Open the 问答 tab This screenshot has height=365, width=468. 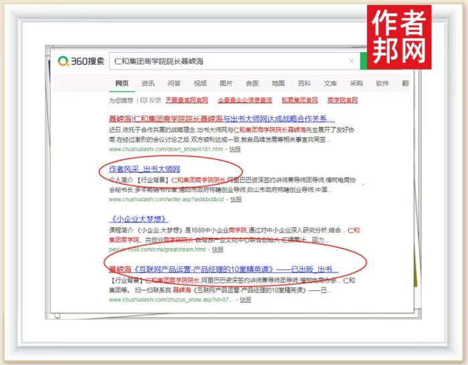174,84
